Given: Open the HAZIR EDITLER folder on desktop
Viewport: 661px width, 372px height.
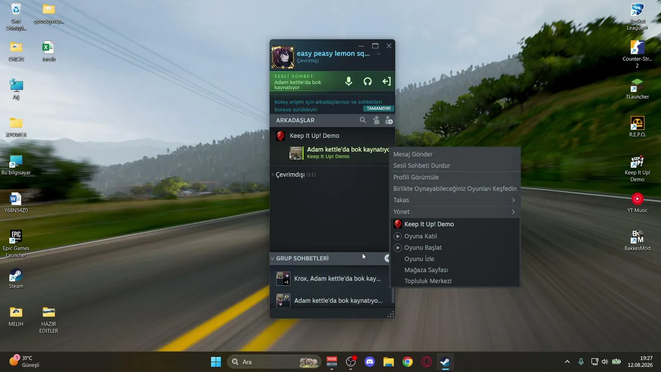Looking at the screenshot, I should click(49, 319).
